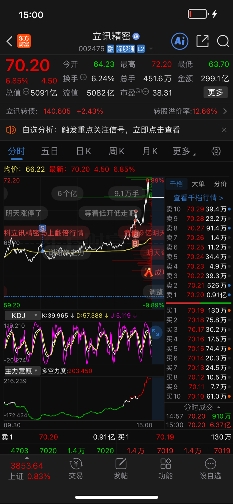Tap the 卖2 526万 row
The image size is (233, 504).
(198, 285)
